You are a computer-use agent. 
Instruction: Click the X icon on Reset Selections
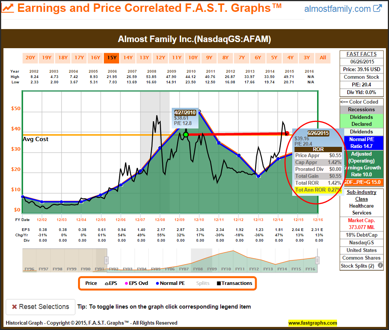(x=14, y=307)
